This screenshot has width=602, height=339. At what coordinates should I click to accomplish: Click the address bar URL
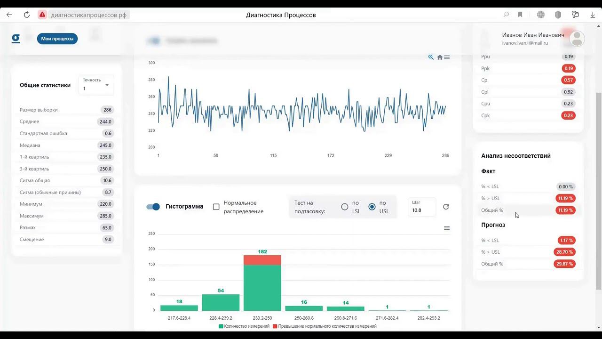pyautogui.click(x=89, y=15)
